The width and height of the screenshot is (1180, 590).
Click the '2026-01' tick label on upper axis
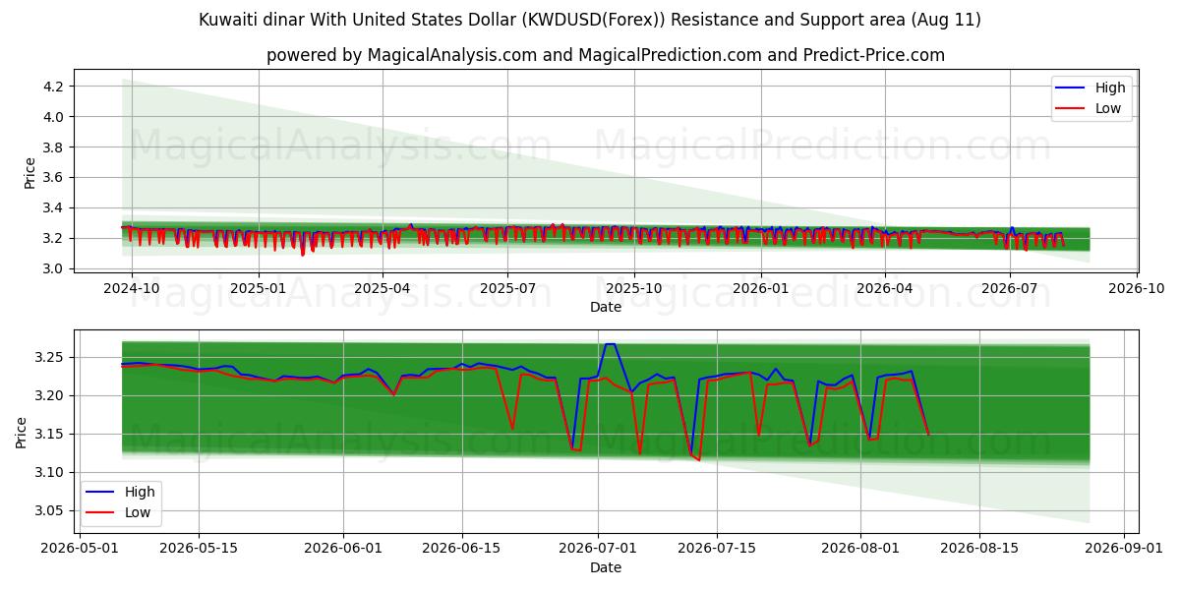pos(760,289)
